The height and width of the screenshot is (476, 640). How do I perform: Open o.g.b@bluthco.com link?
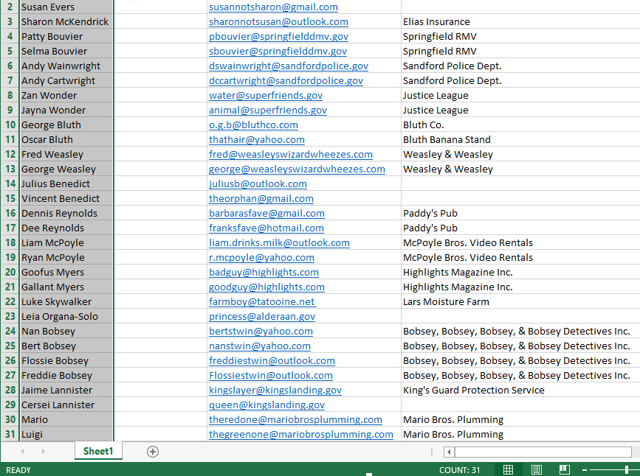tap(253, 125)
